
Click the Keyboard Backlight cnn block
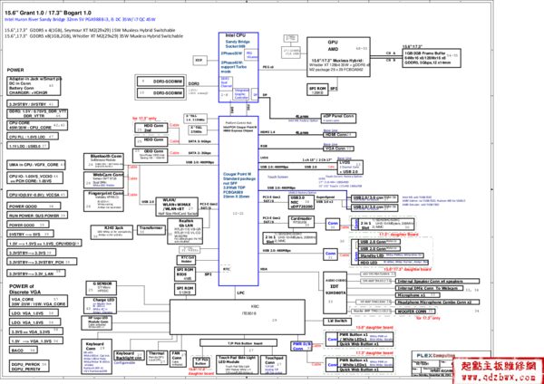click(129, 355)
